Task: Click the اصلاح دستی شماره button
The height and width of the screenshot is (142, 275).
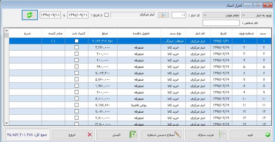Action: 161,135
